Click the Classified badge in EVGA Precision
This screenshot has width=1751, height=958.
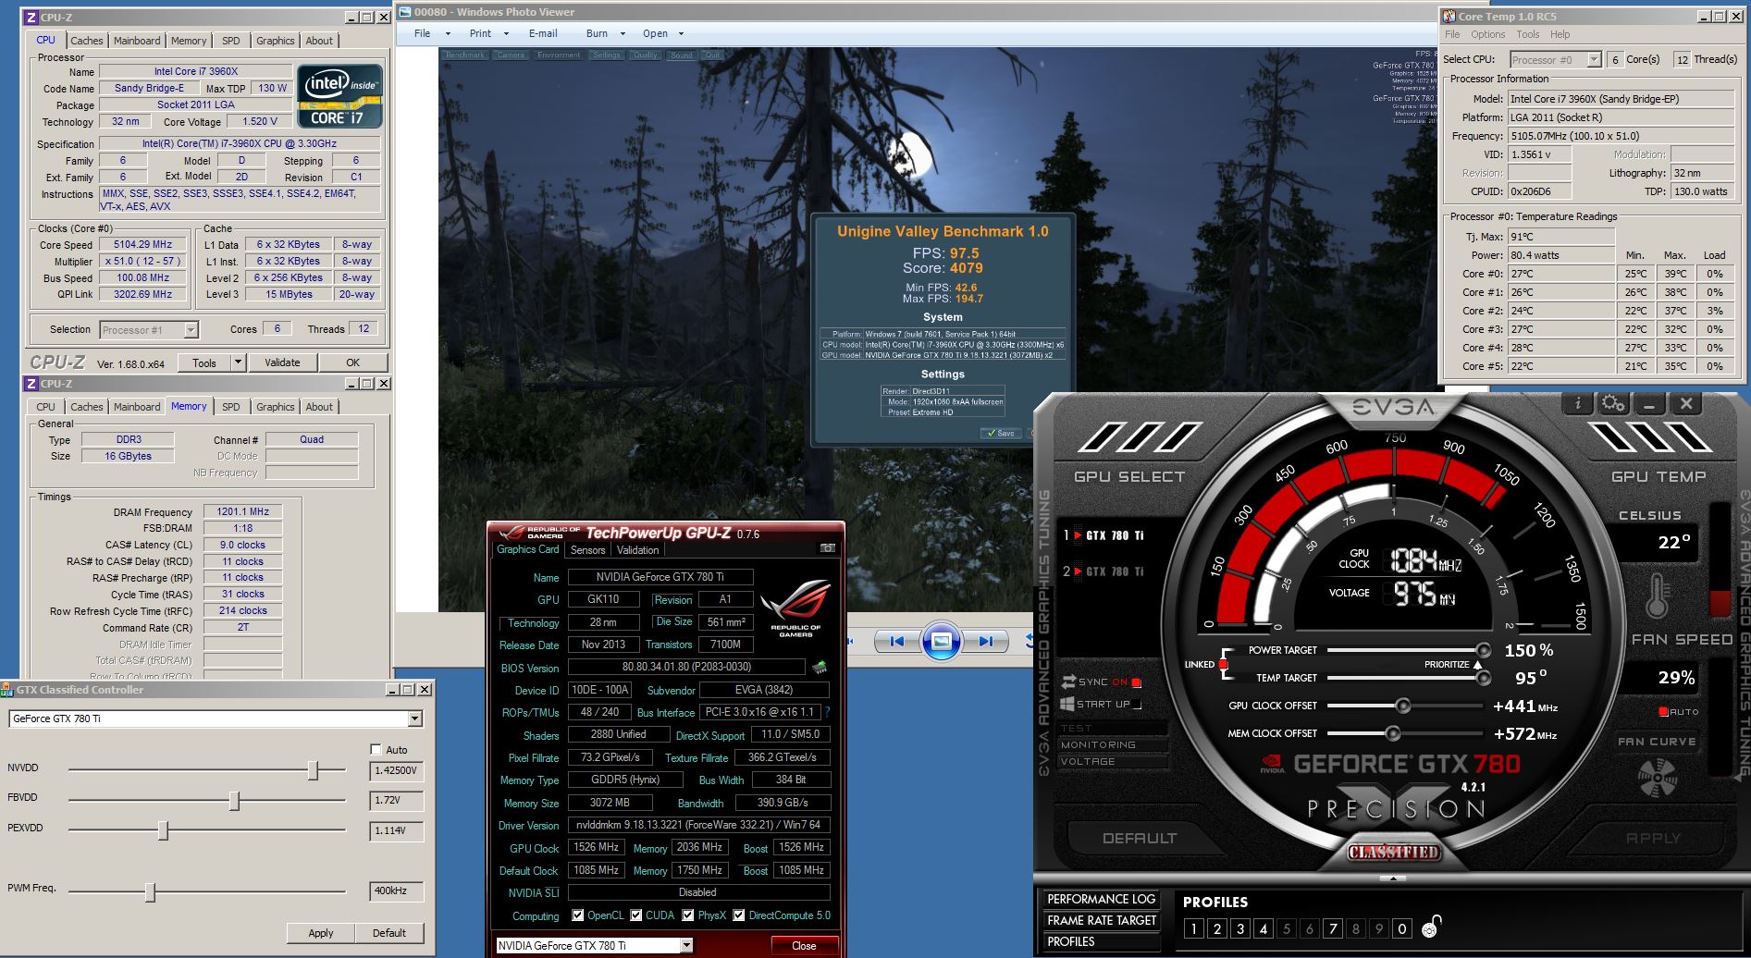coord(1394,852)
